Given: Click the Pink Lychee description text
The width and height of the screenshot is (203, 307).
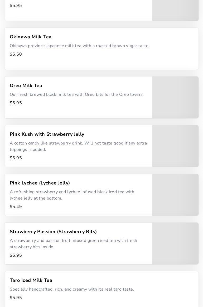Looking at the screenshot, I should point(72,195).
